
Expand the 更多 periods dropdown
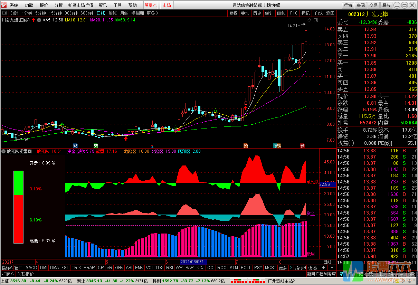[x=153, y=13]
